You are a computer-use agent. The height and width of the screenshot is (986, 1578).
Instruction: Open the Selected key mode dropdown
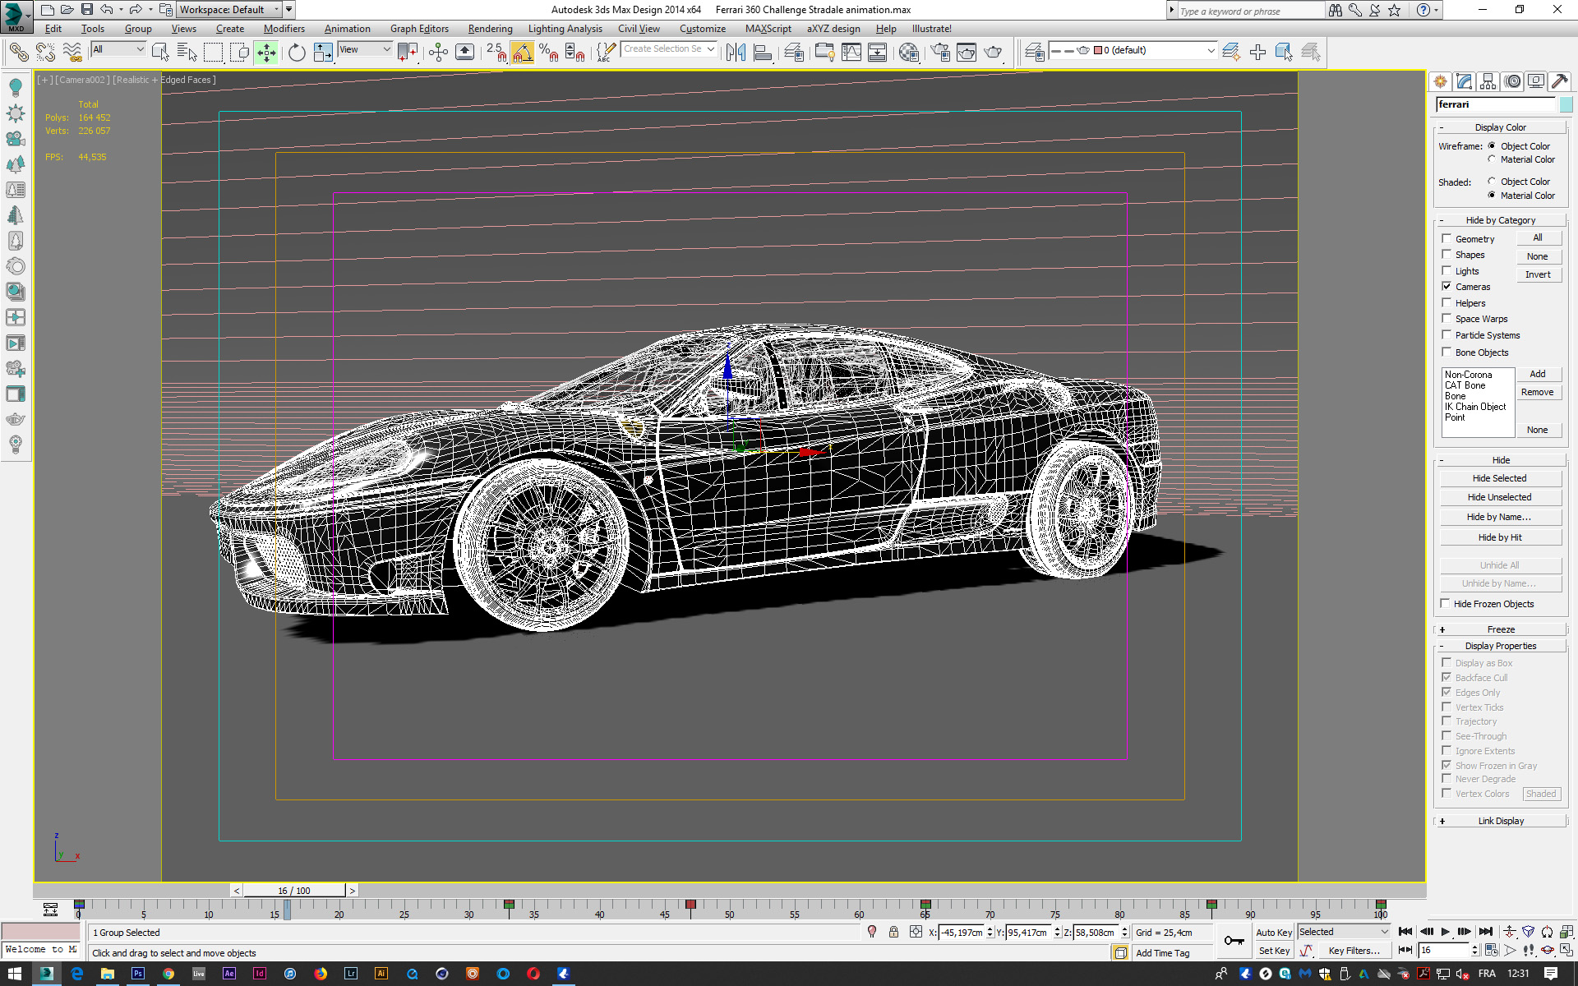click(1344, 932)
